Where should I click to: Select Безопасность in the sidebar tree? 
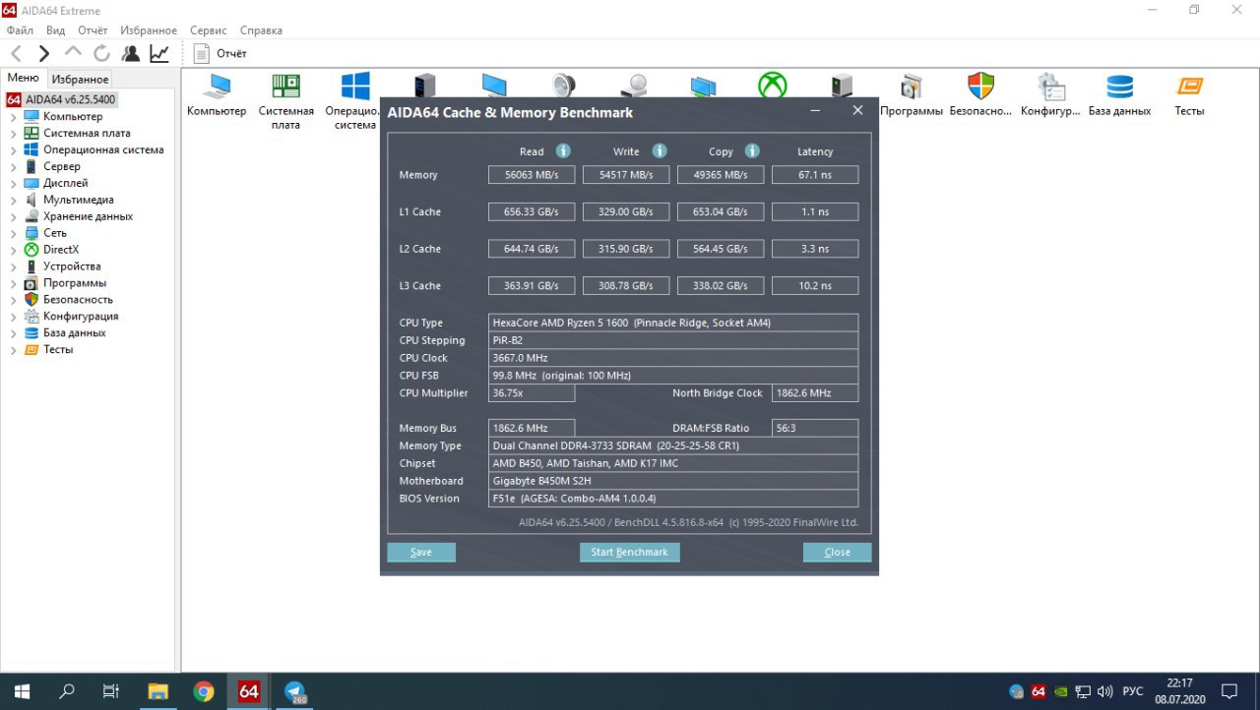coord(78,300)
